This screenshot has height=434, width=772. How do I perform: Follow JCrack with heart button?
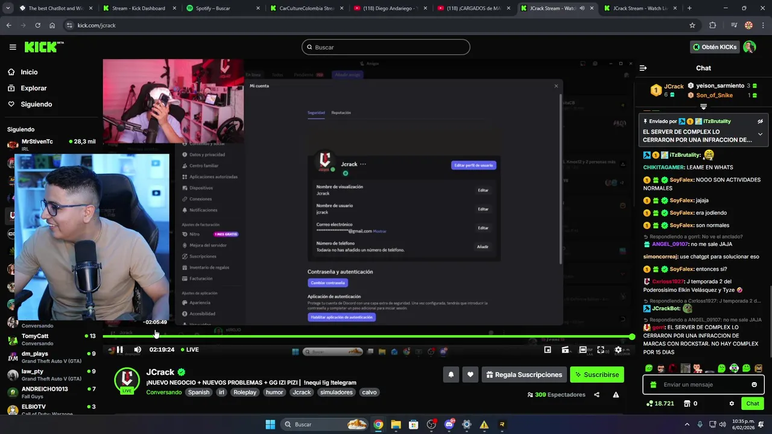pos(470,375)
